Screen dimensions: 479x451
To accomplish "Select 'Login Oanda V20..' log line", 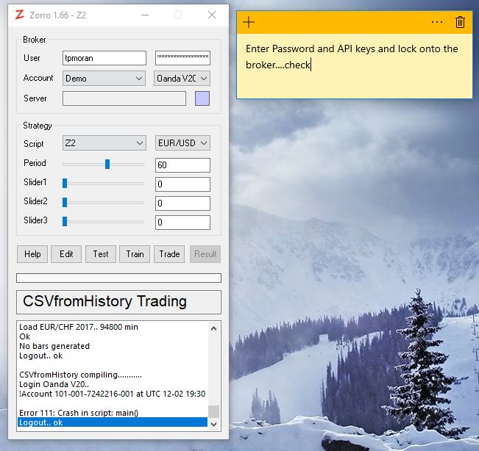I will click(x=54, y=384).
